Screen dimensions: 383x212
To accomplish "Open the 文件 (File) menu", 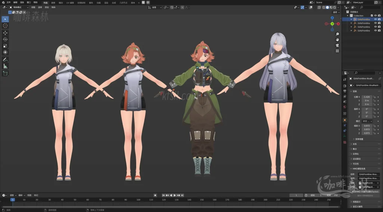I will click(9, 3).
